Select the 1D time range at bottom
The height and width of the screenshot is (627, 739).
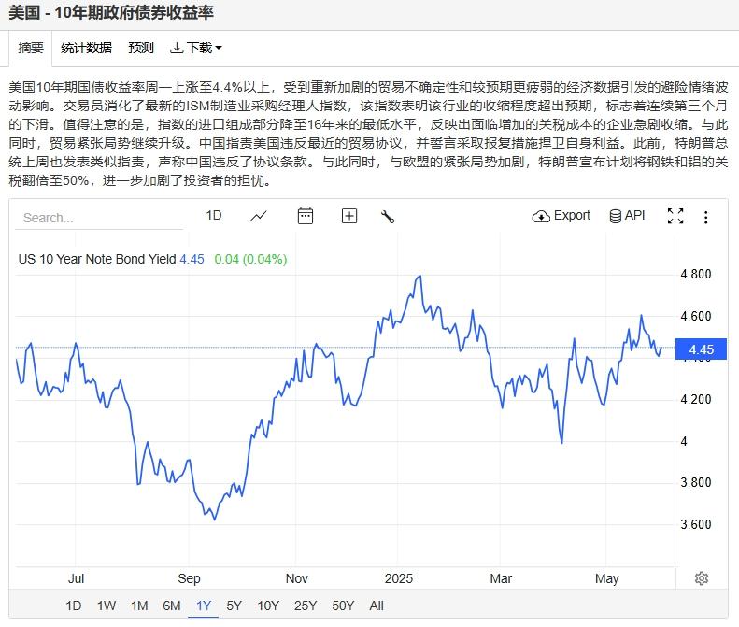click(x=74, y=606)
